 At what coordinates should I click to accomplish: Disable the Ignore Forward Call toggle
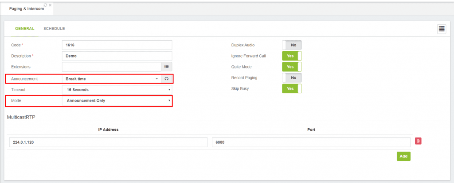[292, 56]
